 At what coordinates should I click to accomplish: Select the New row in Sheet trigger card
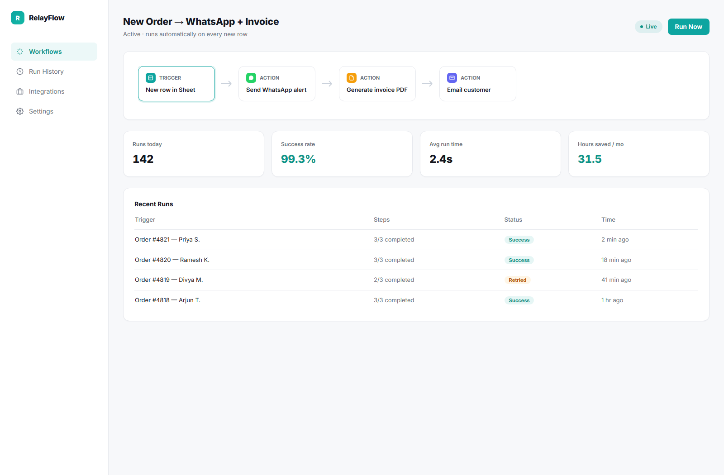click(176, 84)
